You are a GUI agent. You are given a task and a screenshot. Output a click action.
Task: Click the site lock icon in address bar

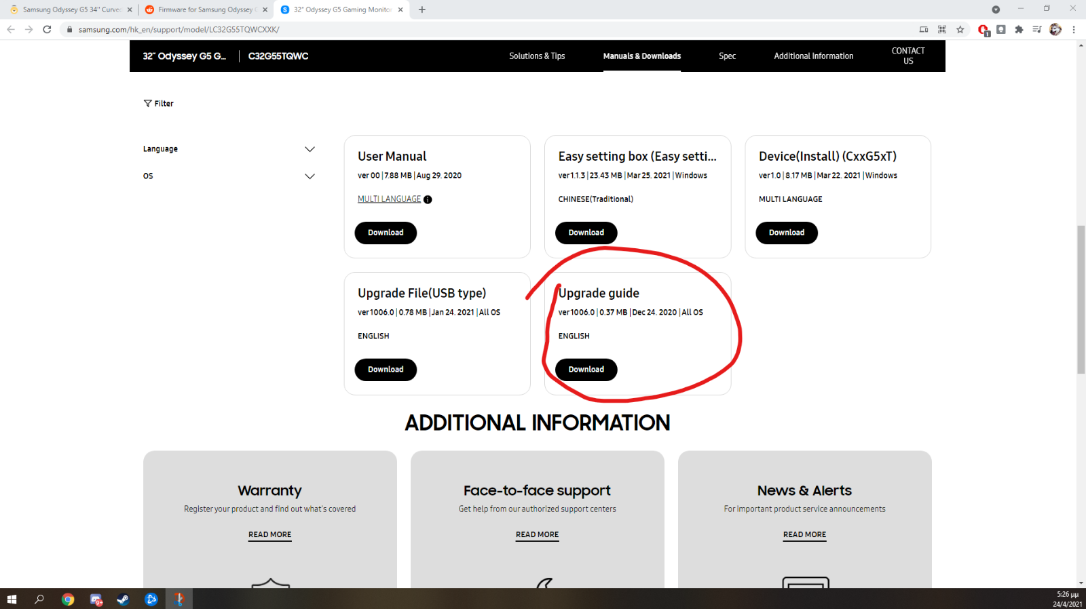click(69, 29)
